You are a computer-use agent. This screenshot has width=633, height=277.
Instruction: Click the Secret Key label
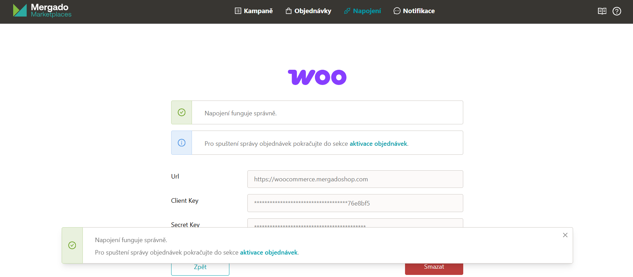185,225
